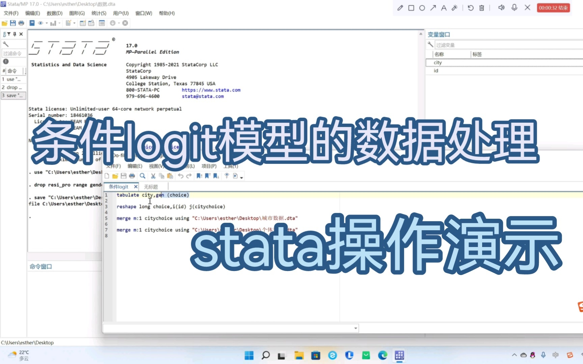Open the Variables Manager icon
583x364 pixels.
[102, 23]
